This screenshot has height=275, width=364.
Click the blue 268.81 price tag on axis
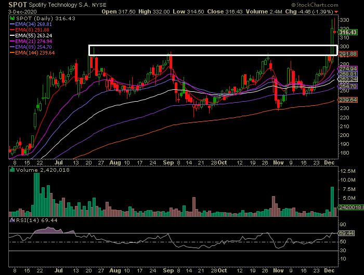coord(347,74)
